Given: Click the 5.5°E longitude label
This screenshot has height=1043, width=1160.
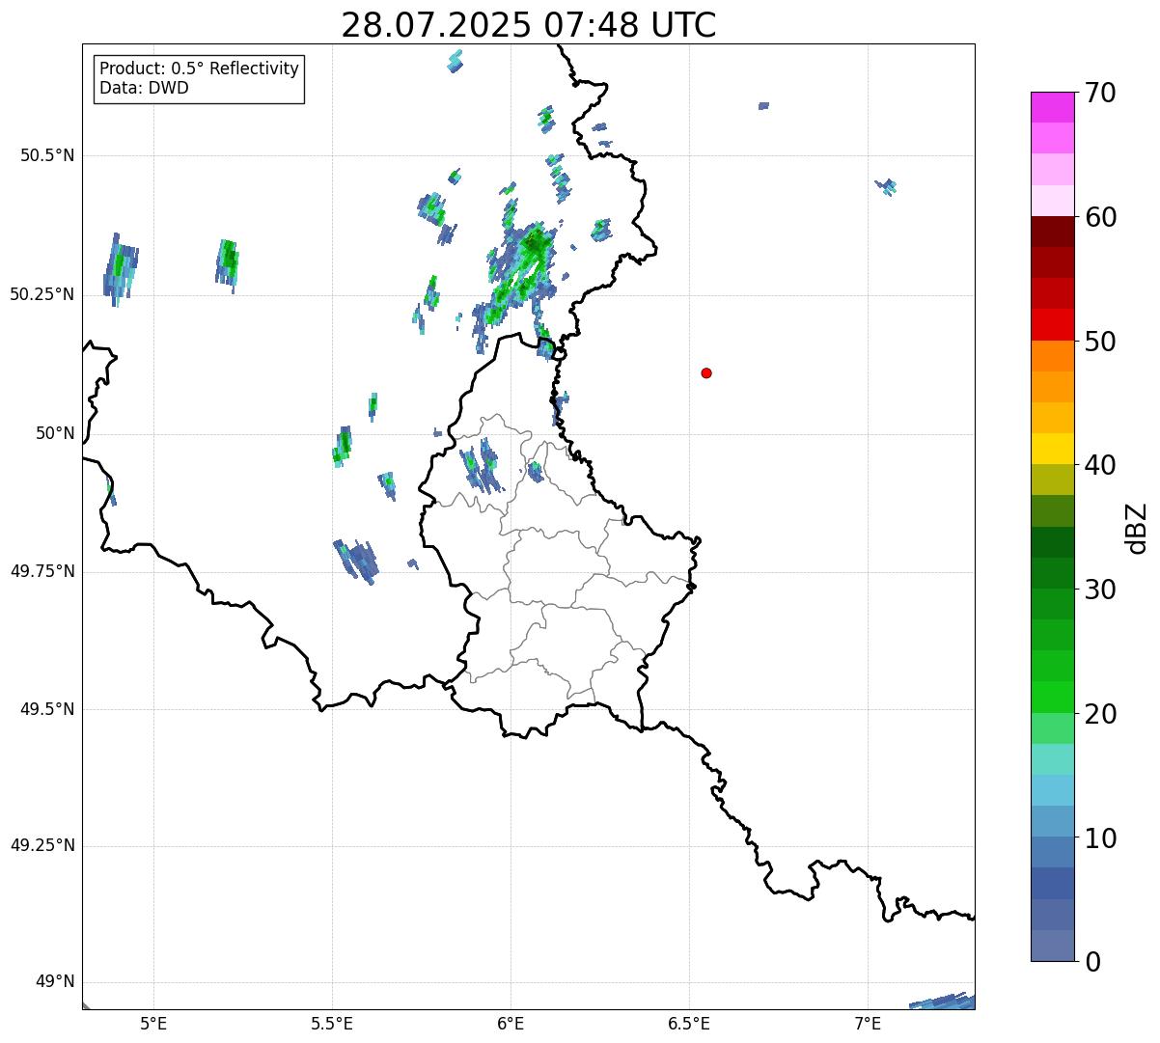Looking at the screenshot, I should (x=332, y=1024).
